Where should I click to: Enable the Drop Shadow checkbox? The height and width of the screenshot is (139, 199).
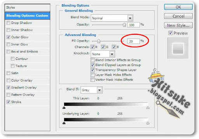tap(8, 23)
